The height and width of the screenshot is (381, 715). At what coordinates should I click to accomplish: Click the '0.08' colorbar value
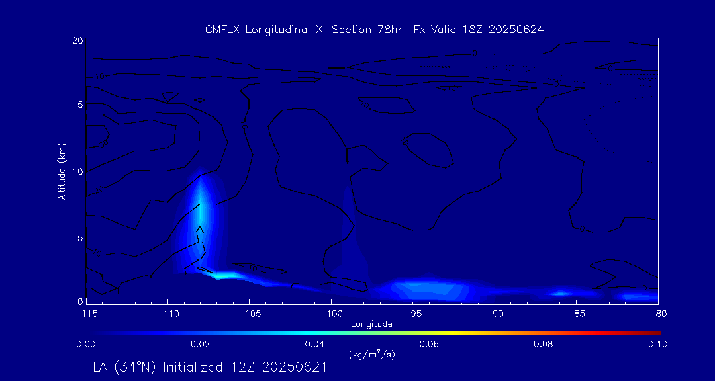click(544, 344)
